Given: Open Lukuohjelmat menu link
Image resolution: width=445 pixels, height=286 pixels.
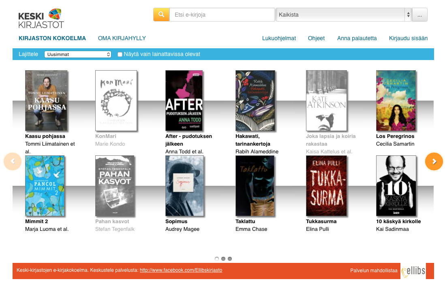Looking at the screenshot, I should [x=279, y=39].
